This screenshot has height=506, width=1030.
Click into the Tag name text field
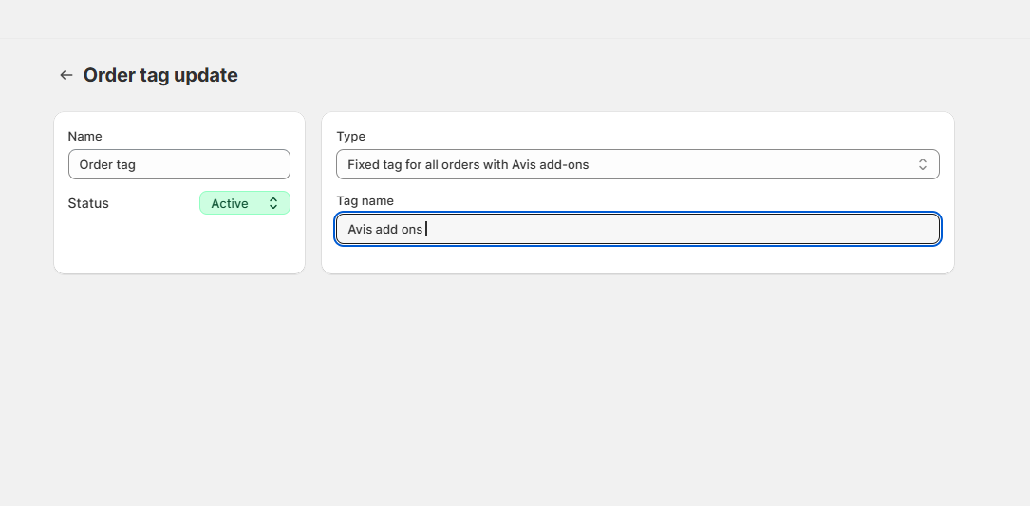(637, 229)
